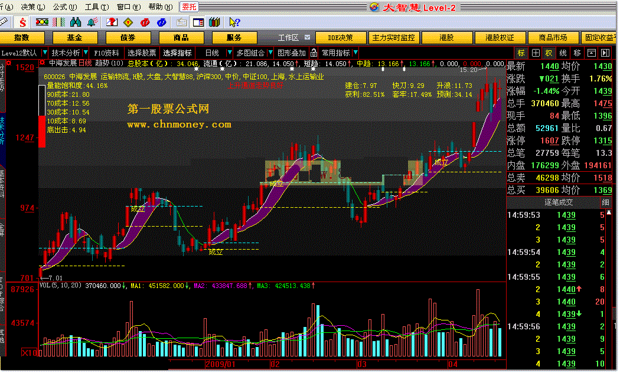
Task: Open the 常用指标 dropdown arrow
Action: tap(355, 53)
